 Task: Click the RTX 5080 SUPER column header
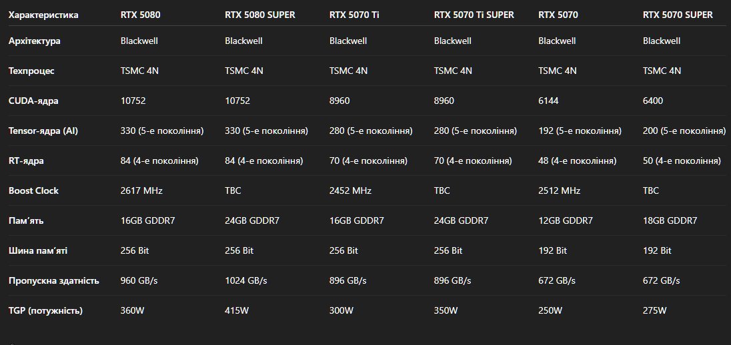(x=259, y=15)
